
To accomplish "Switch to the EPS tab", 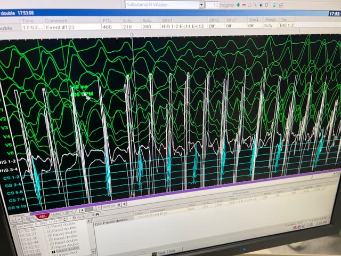I will tap(69, 212).
